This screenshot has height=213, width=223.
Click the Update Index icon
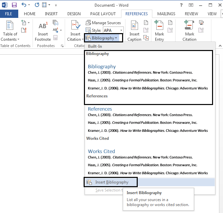click(170, 30)
